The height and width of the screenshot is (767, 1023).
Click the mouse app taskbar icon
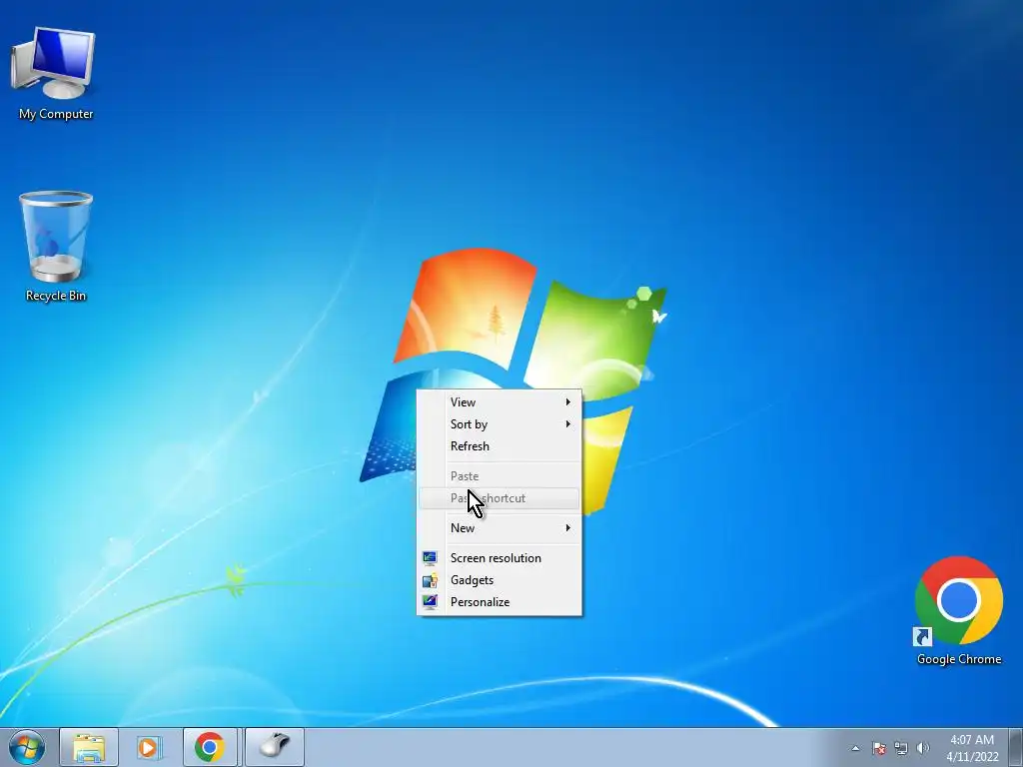point(275,747)
